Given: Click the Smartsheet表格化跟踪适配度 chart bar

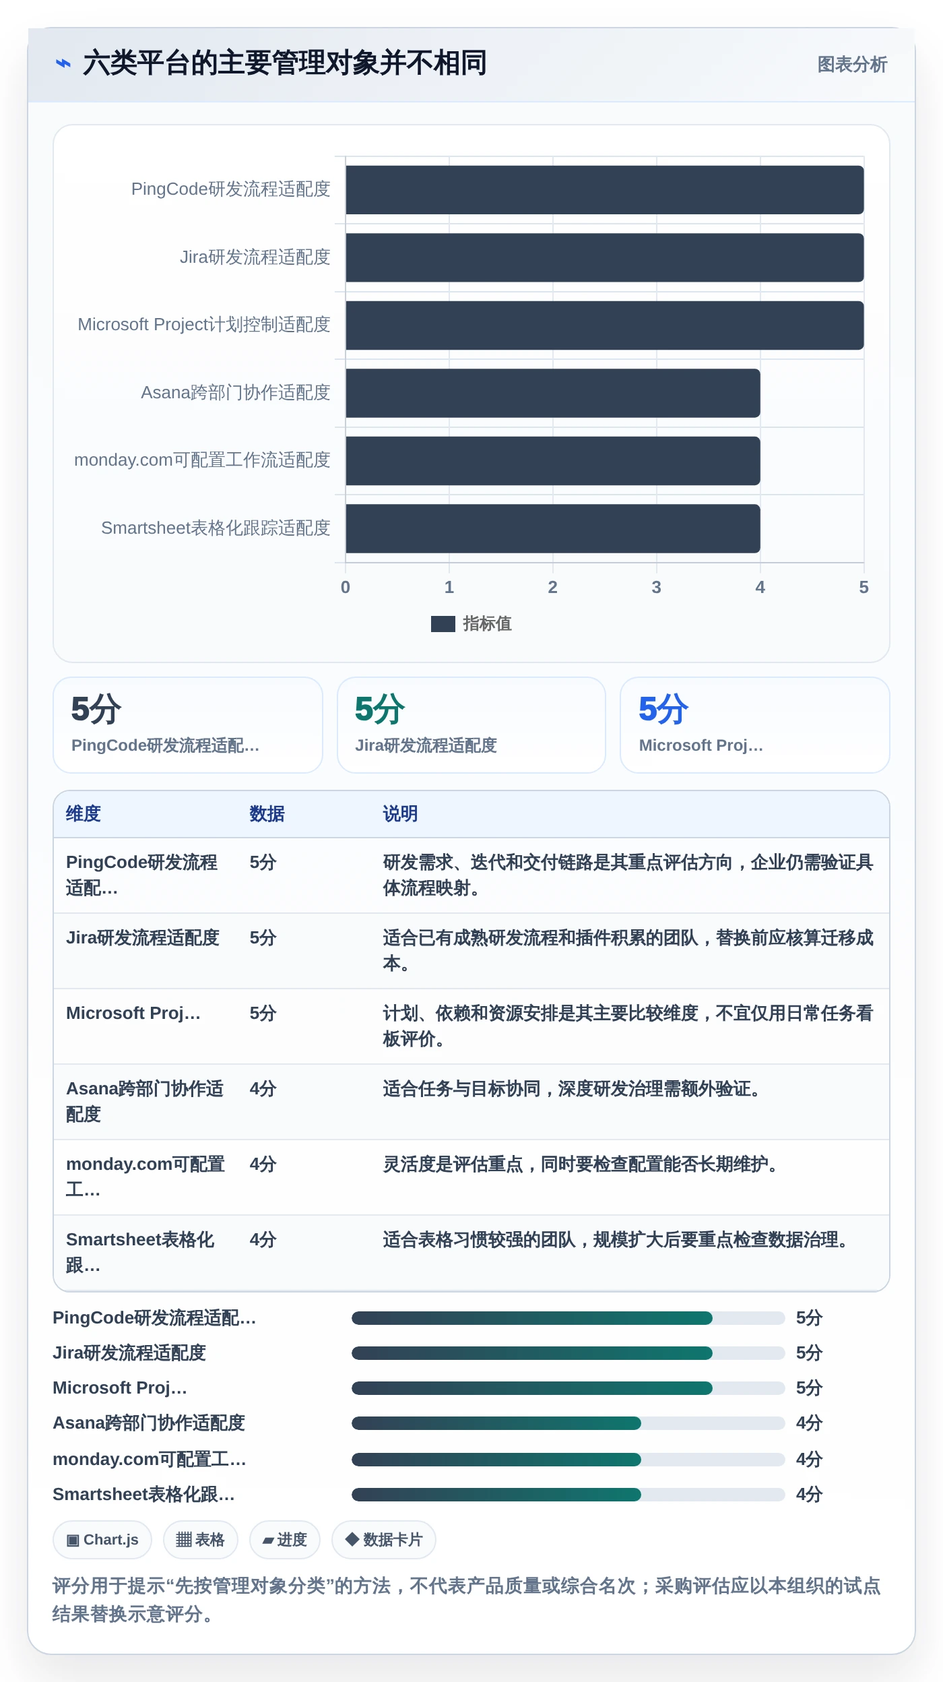Looking at the screenshot, I should click(552, 528).
